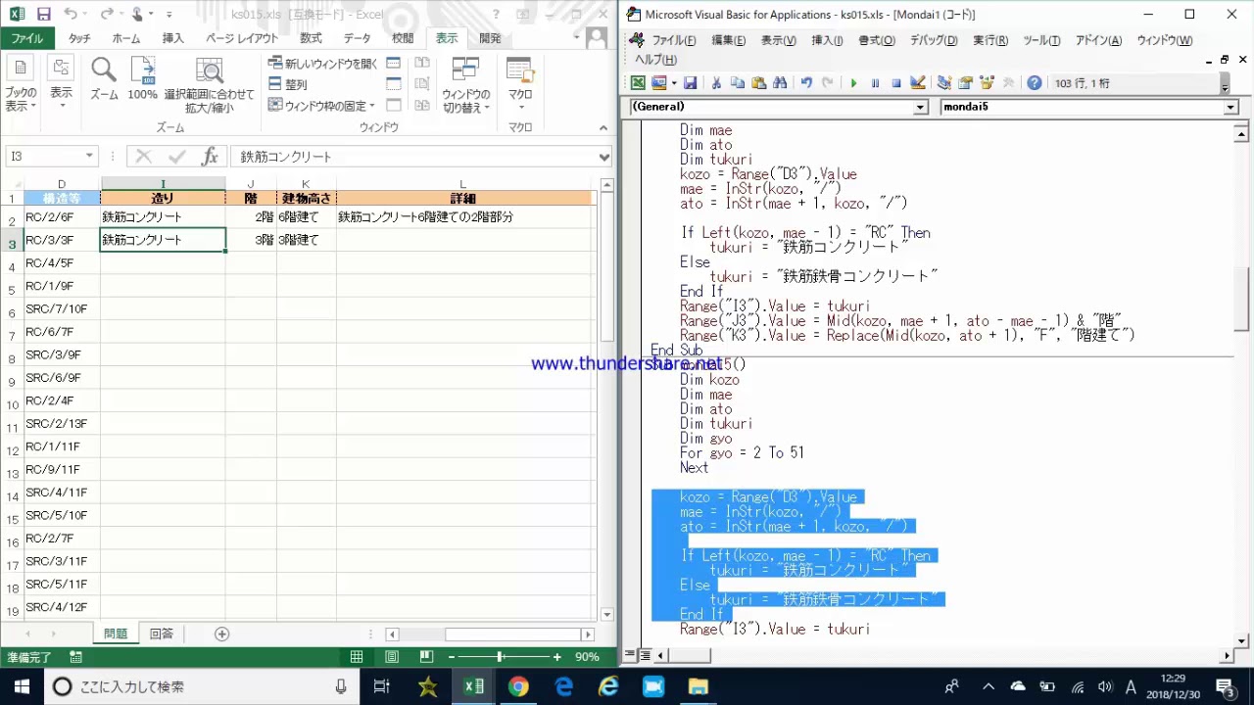Click the ウィンドウ枠の固定 button

(322, 106)
